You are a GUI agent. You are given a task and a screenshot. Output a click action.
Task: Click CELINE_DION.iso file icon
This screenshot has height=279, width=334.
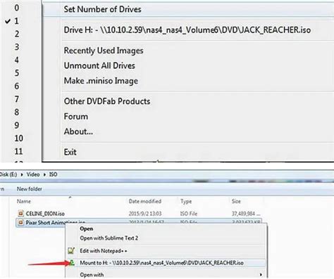click(x=20, y=214)
